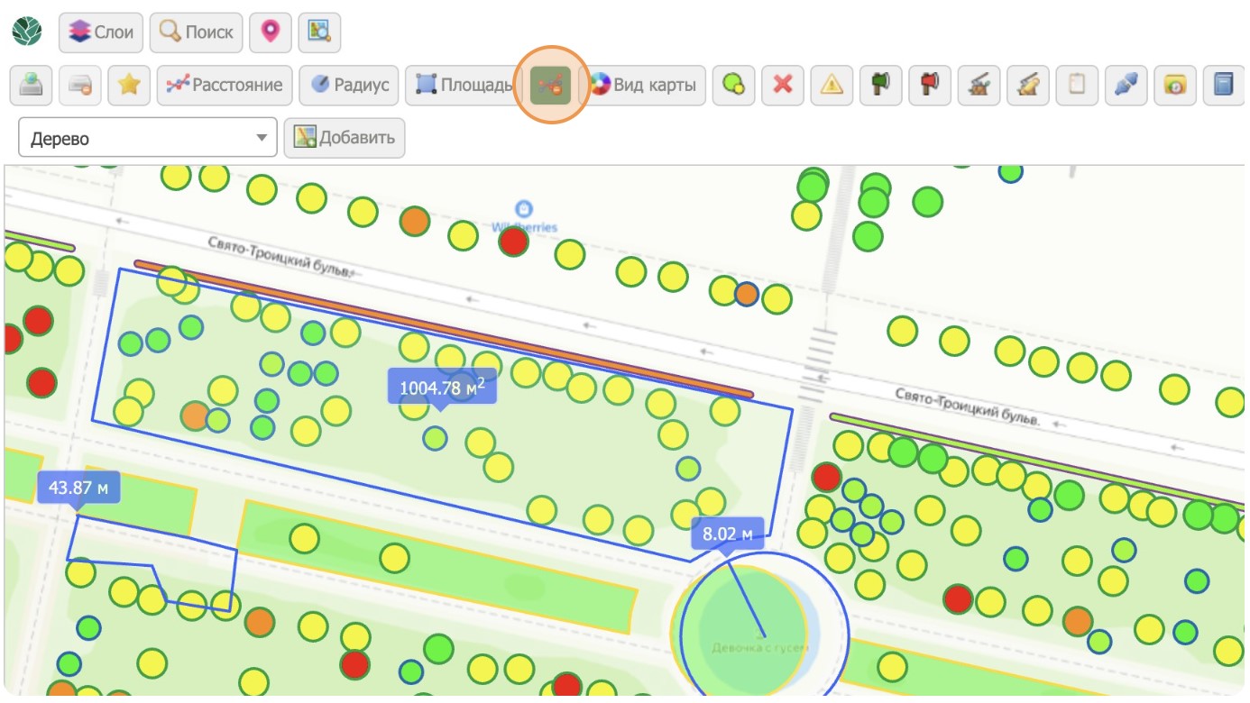Click the blue pin tool icon
Viewport: 1250px width, 703px height.
[x=1125, y=86]
